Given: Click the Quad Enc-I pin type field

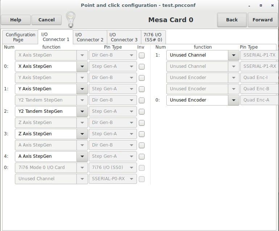Looking at the screenshot, I should click(x=259, y=78).
